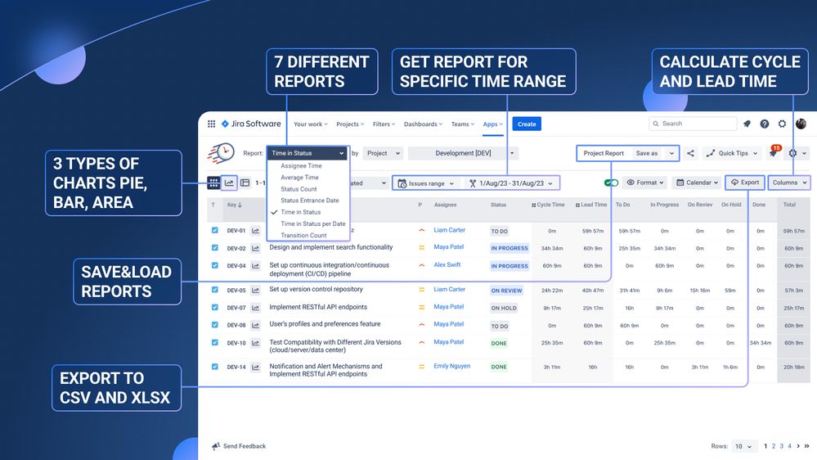
Task: Open chart for DEV-02 row
Action: coord(255,248)
